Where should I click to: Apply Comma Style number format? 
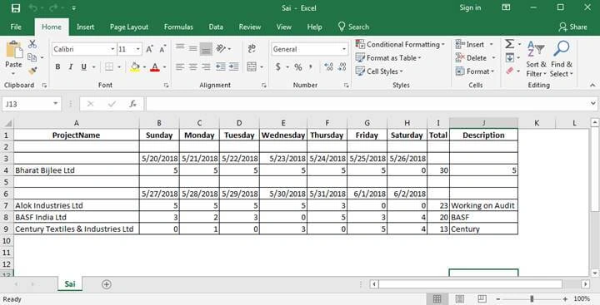[x=311, y=66]
